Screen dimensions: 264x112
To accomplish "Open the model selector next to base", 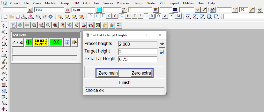I will click(x=68, y=10).
